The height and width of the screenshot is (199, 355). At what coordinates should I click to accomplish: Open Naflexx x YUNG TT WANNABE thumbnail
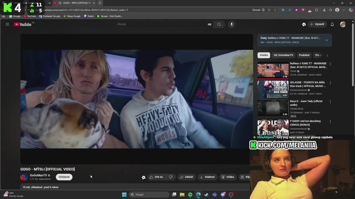pyautogui.click(x=273, y=70)
